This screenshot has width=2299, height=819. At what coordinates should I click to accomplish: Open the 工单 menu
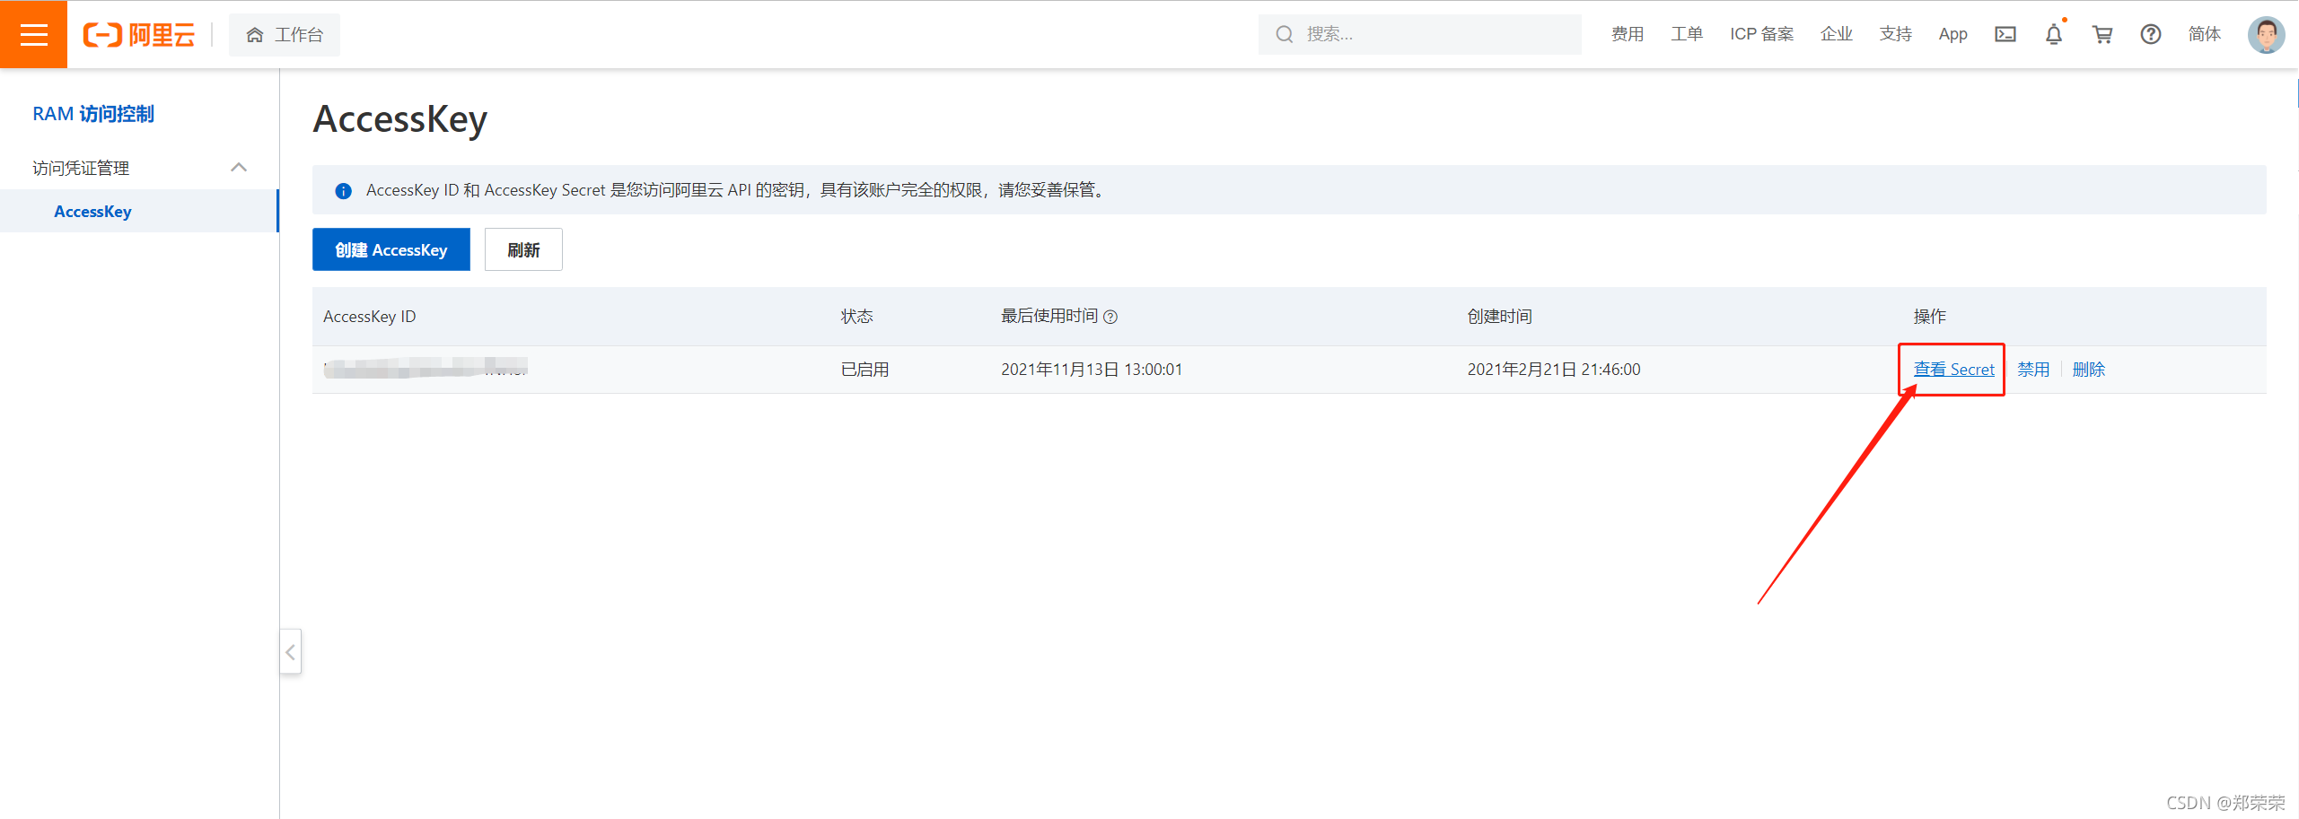pyautogui.click(x=1686, y=34)
